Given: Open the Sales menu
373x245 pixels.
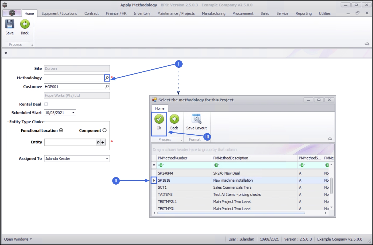Looking at the screenshot, I should pyautogui.click(x=265, y=13).
